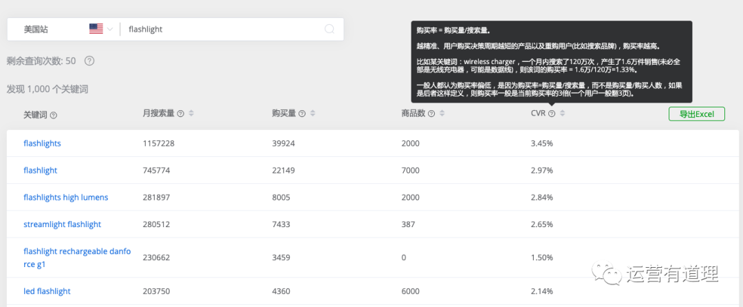Screen dimensions: 743x307
Task: Click the US flag icon
Action: [96, 29]
